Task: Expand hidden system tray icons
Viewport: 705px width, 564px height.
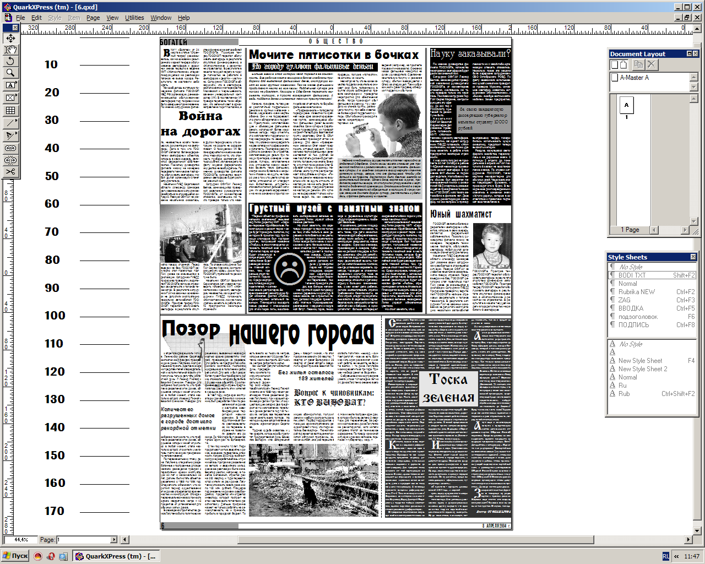Action: 676,556
